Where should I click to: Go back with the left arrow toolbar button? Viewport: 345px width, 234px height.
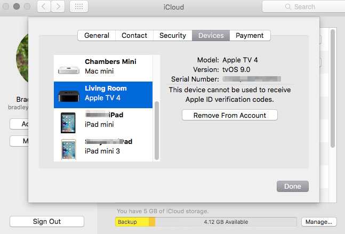pyautogui.click(x=44, y=6)
